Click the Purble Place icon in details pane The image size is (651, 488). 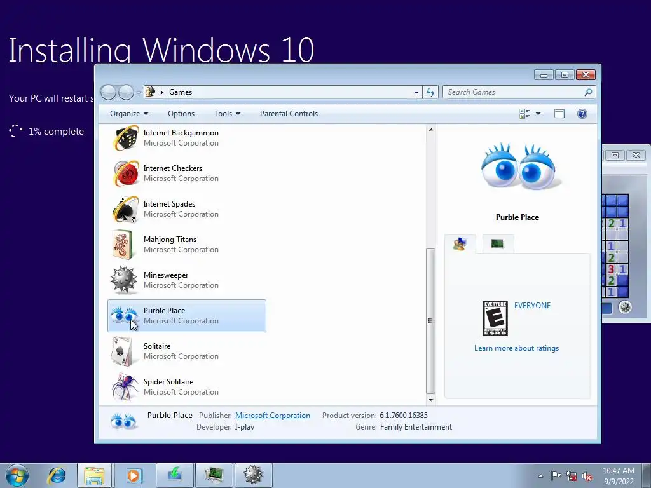click(123, 421)
